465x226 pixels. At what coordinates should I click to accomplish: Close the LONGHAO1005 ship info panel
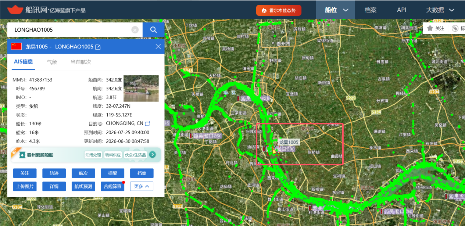pyautogui.click(x=158, y=46)
